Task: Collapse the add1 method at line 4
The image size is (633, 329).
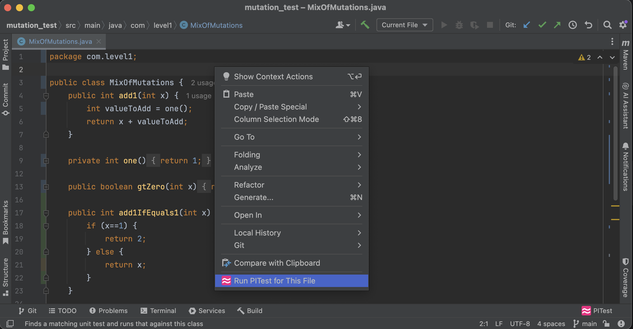Action: coord(46,96)
